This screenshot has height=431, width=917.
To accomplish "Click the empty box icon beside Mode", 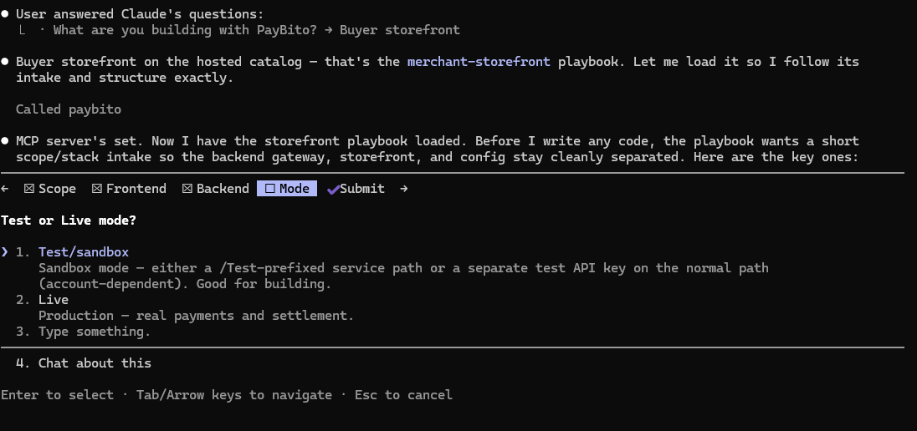I will (x=270, y=189).
